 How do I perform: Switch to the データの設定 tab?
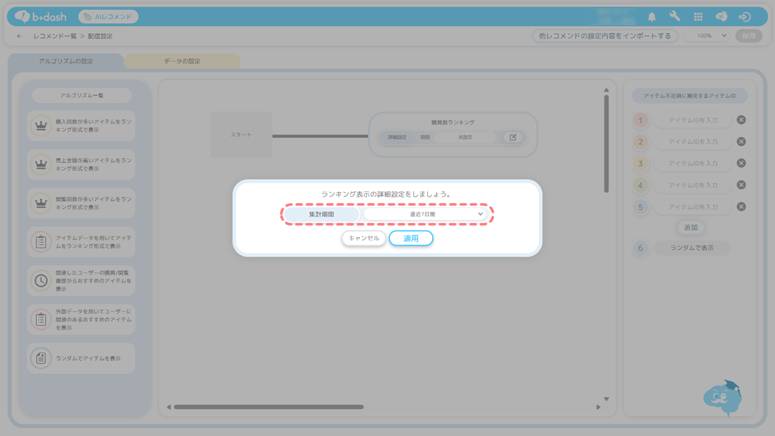(182, 62)
